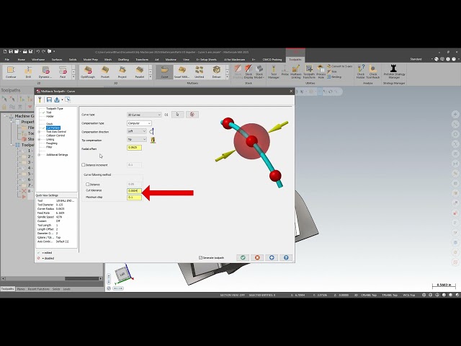Click the dialog's tool manager icon
This screenshot has height=346, width=461.
coord(40,99)
